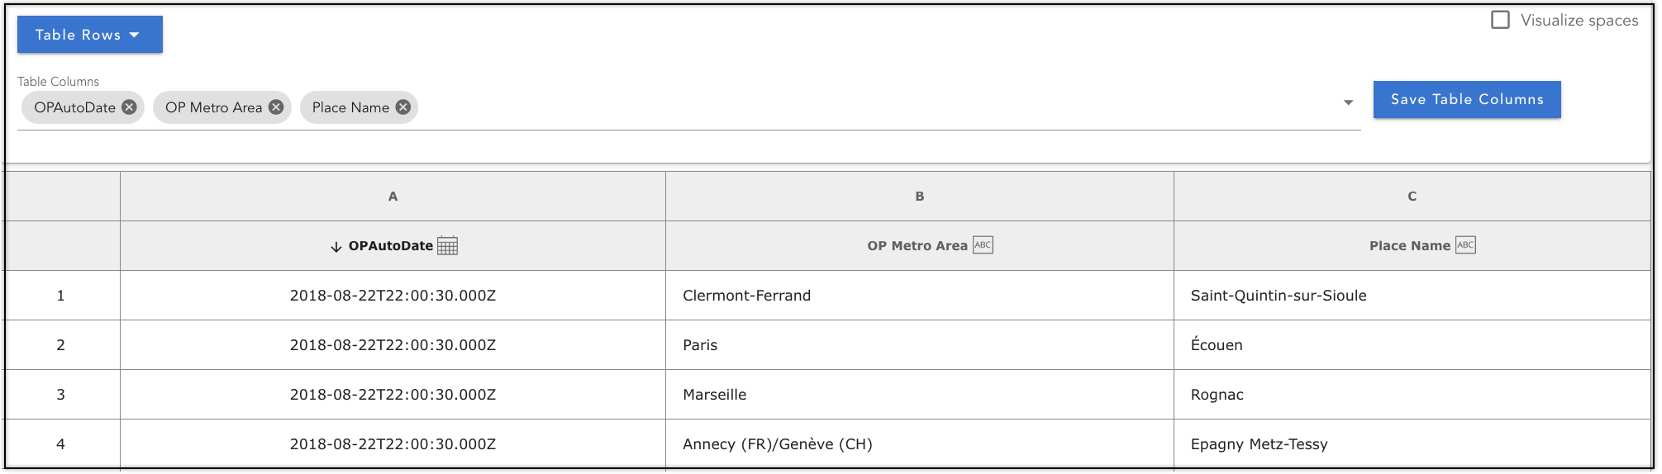Click the Écouen place name cell
Viewport: 1662px width, 474px height.
click(x=1412, y=345)
